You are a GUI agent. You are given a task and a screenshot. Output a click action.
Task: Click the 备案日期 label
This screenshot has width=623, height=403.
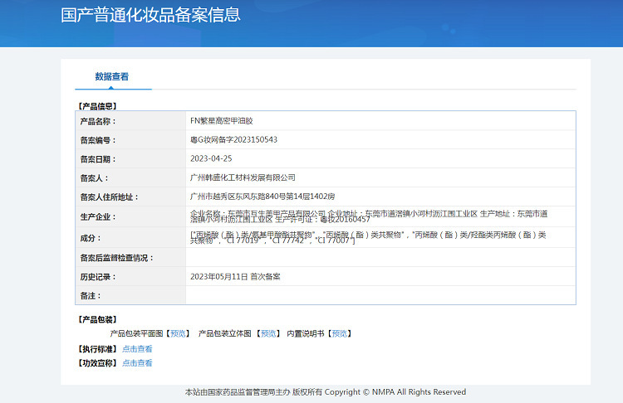tap(98, 159)
